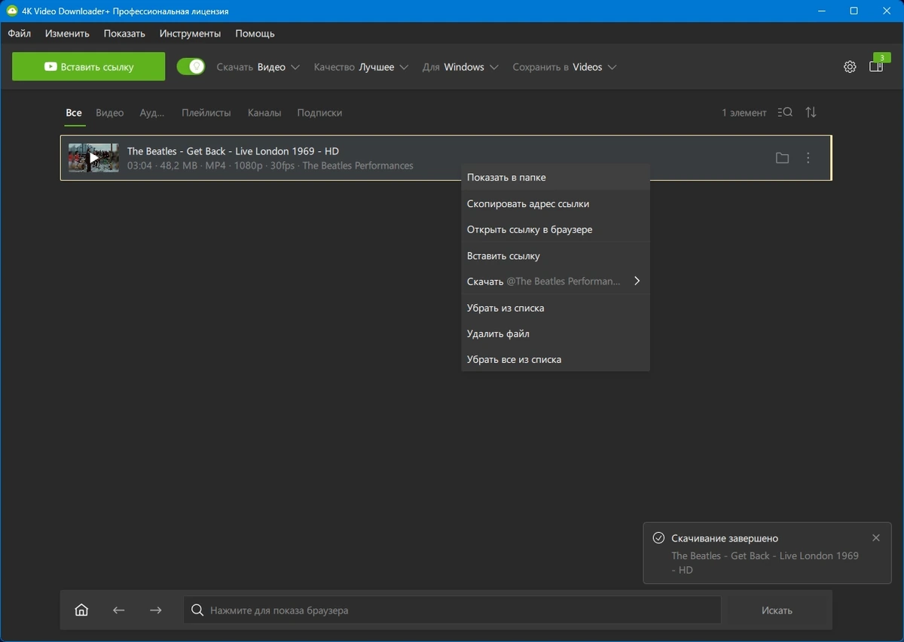Open settings gear icon
Viewport: 904px width, 642px height.
point(850,67)
